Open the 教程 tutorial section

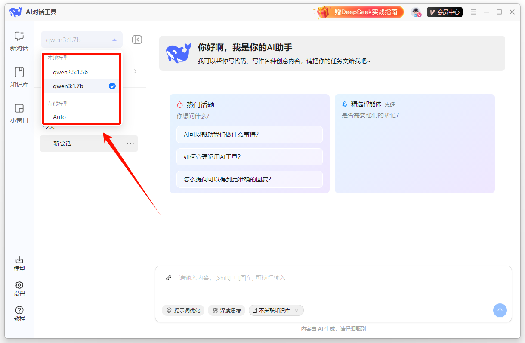(19, 313)
